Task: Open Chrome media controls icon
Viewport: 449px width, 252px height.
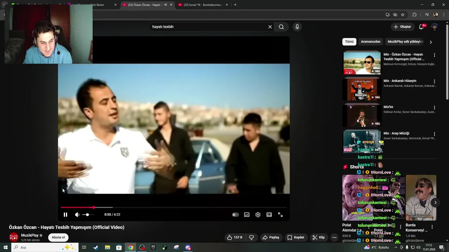Action: pyautogui.click(x=427, y=15)
